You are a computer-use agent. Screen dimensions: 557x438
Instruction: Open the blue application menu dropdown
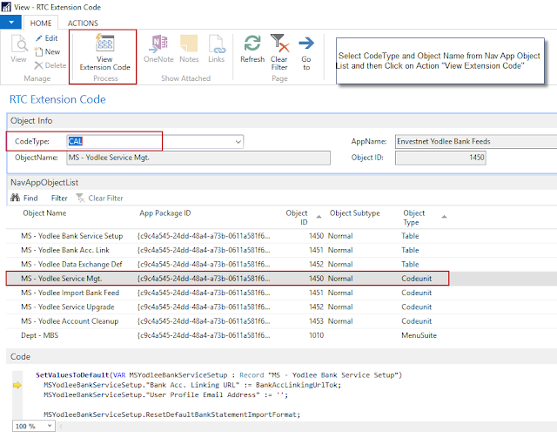[11, 23]
